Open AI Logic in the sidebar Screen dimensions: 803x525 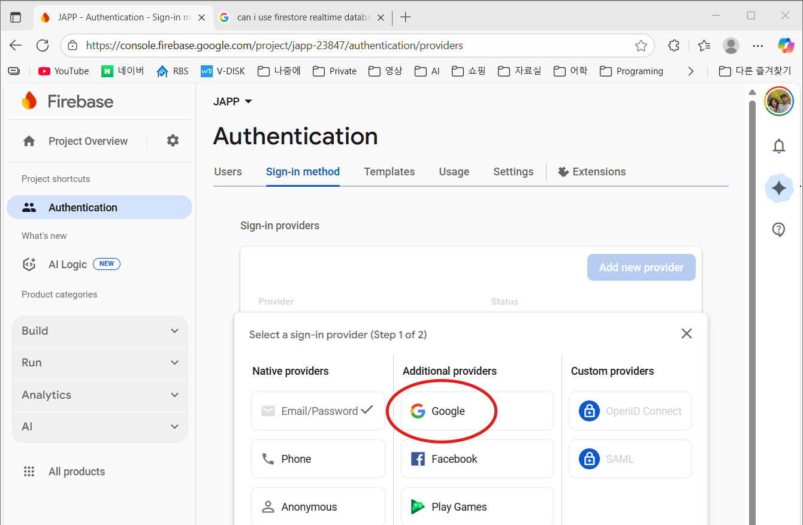(68, 264)
